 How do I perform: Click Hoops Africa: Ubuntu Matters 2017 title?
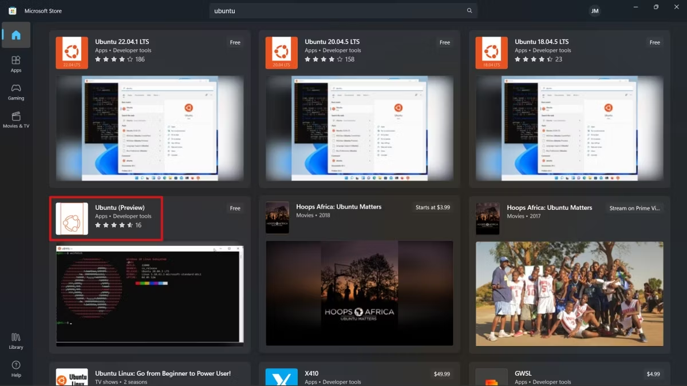click(550, 208)
